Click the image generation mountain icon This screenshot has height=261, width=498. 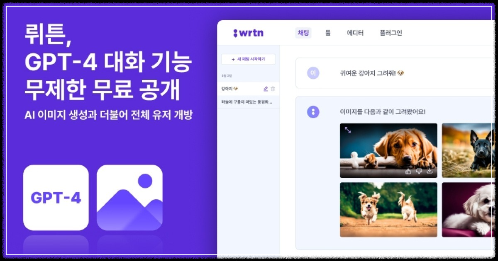129,198
